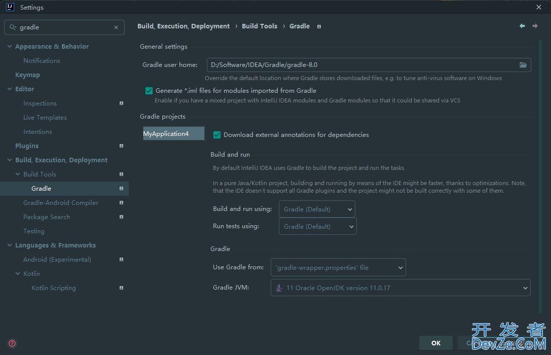The width and height of the screenshot is (551, 355).
Task: Open Plugins settings
Action: (27, 146)
